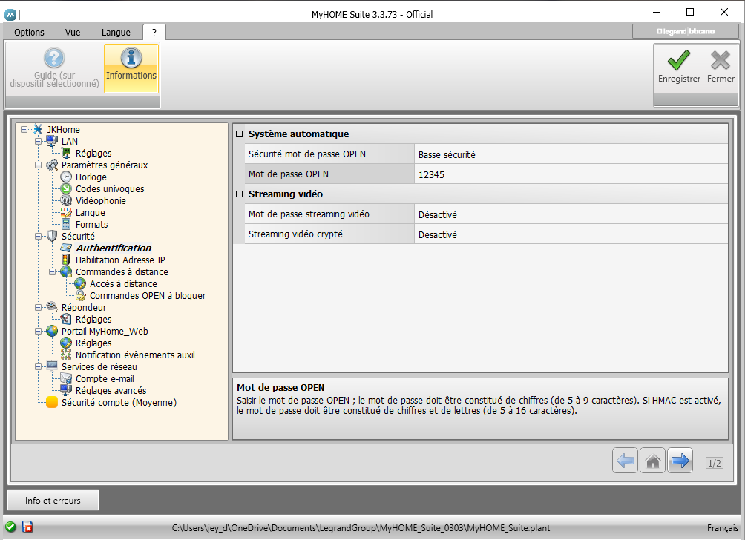Click the Sécurité shield icon

(52, 236)
